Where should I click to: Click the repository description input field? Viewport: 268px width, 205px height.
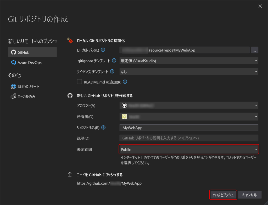[189, 138]
